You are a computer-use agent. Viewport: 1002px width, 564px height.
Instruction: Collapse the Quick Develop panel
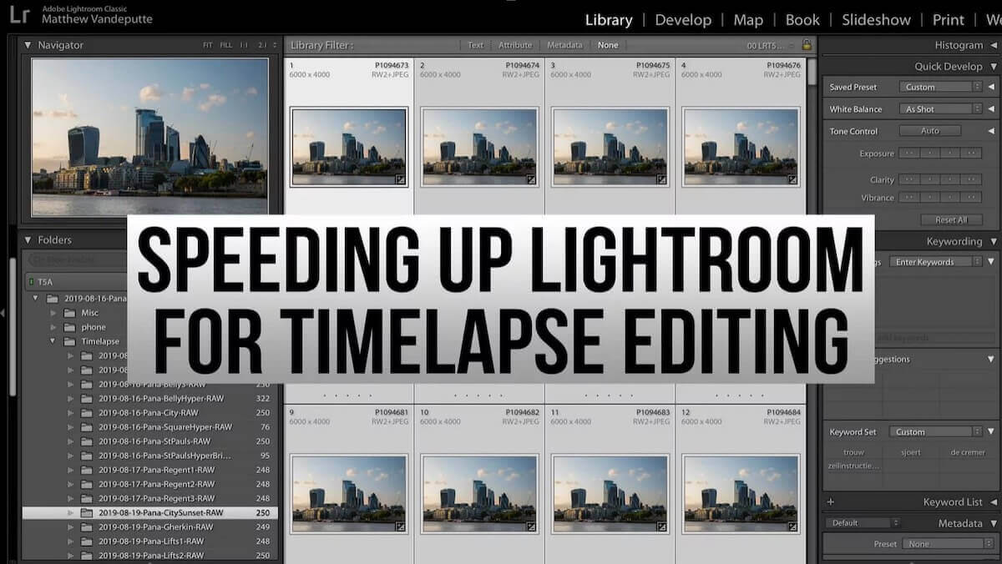(x=993, y=66)
